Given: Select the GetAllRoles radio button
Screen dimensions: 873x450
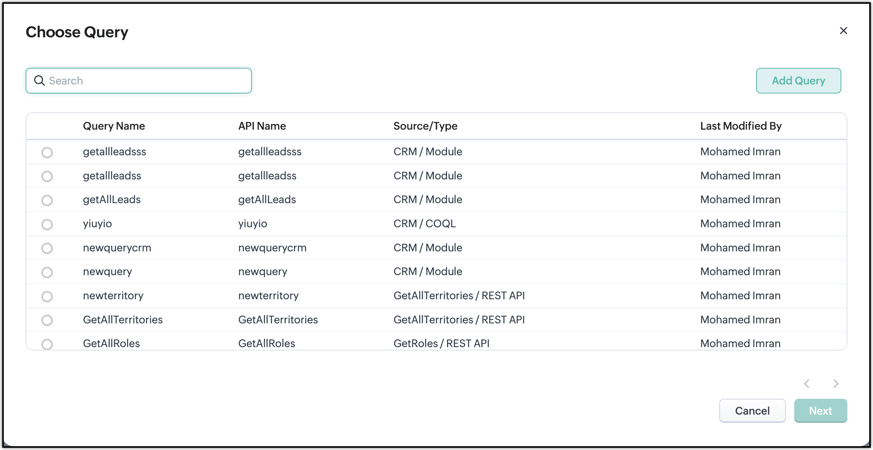Looking at the screenshot, I should [x=47, y=344].
